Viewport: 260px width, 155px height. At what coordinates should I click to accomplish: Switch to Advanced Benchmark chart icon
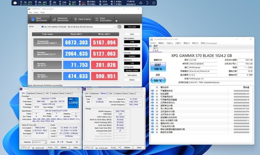tap(61, 19)
